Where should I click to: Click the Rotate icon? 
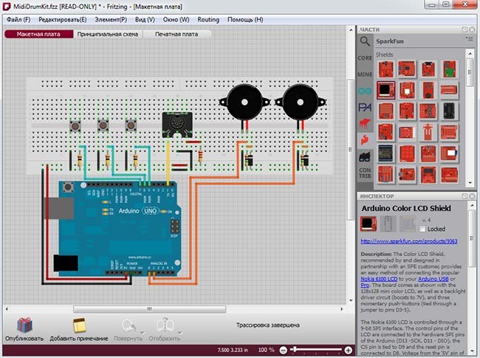[128, 326]
